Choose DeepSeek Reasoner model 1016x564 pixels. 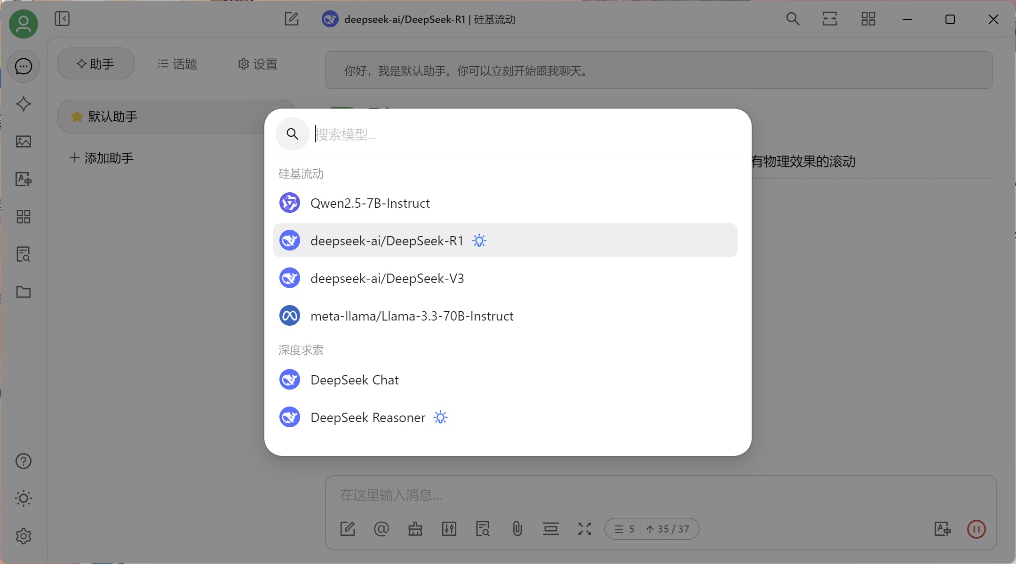coord(505,417)
